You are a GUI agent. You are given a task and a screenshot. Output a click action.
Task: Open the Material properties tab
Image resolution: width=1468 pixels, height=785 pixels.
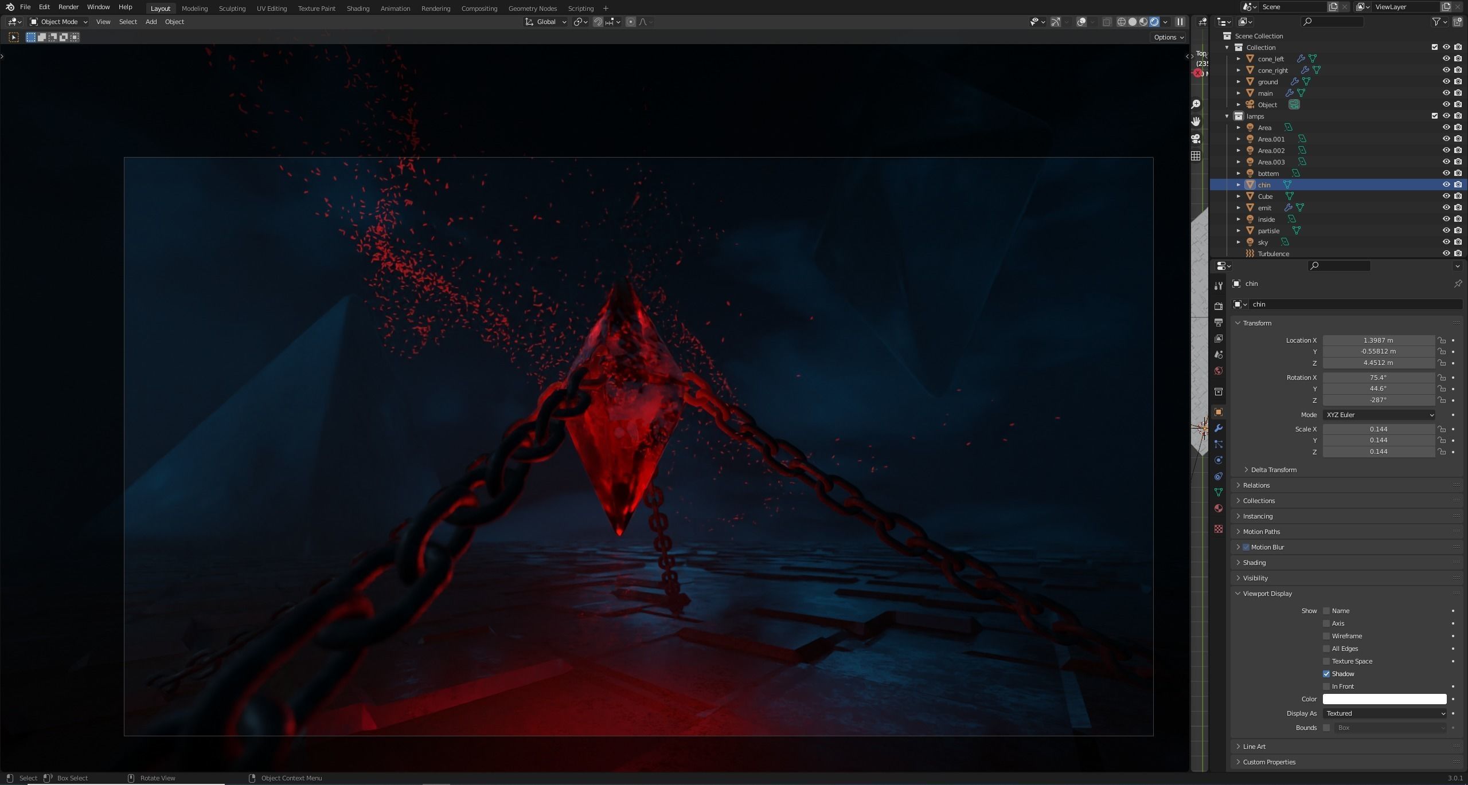(x=1219, y=508)
